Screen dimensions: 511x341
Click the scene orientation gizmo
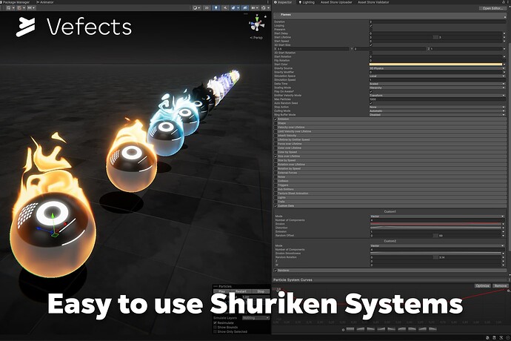click(257, 24)
